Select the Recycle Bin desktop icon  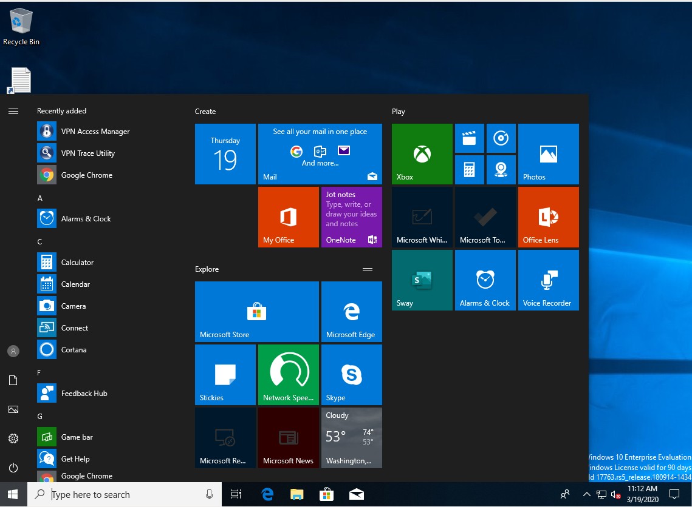click(x=21, y=27)
